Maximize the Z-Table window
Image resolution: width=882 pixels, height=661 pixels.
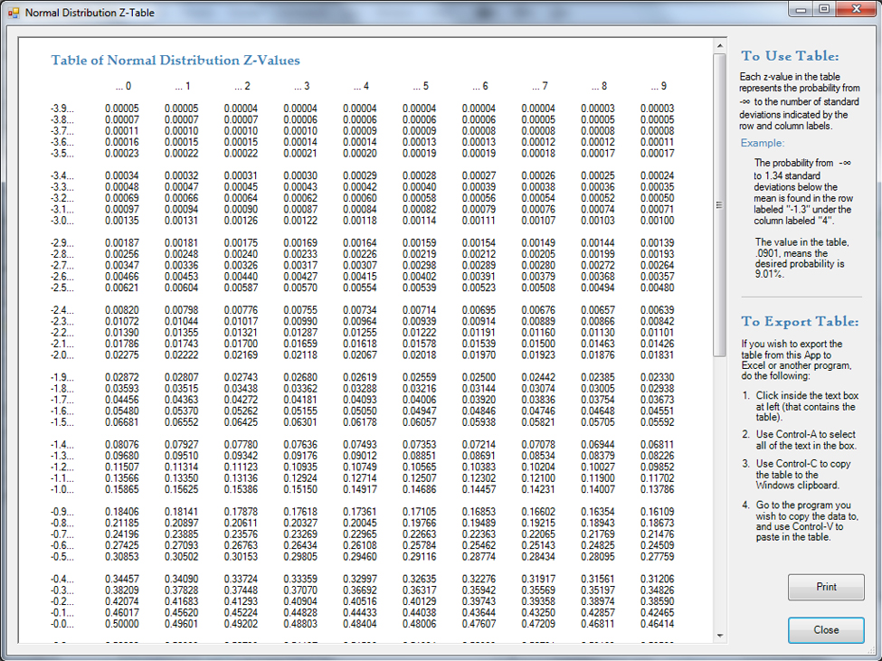824,9
